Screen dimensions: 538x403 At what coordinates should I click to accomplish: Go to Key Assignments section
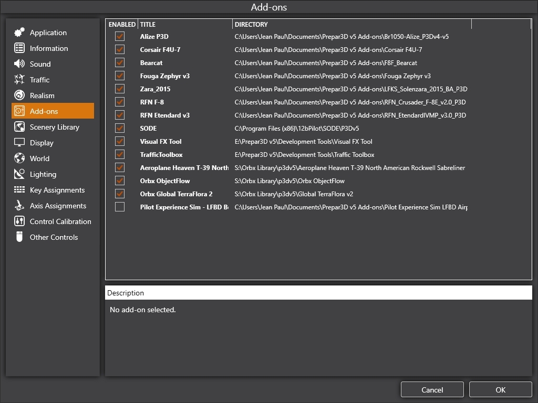[57, 190]
